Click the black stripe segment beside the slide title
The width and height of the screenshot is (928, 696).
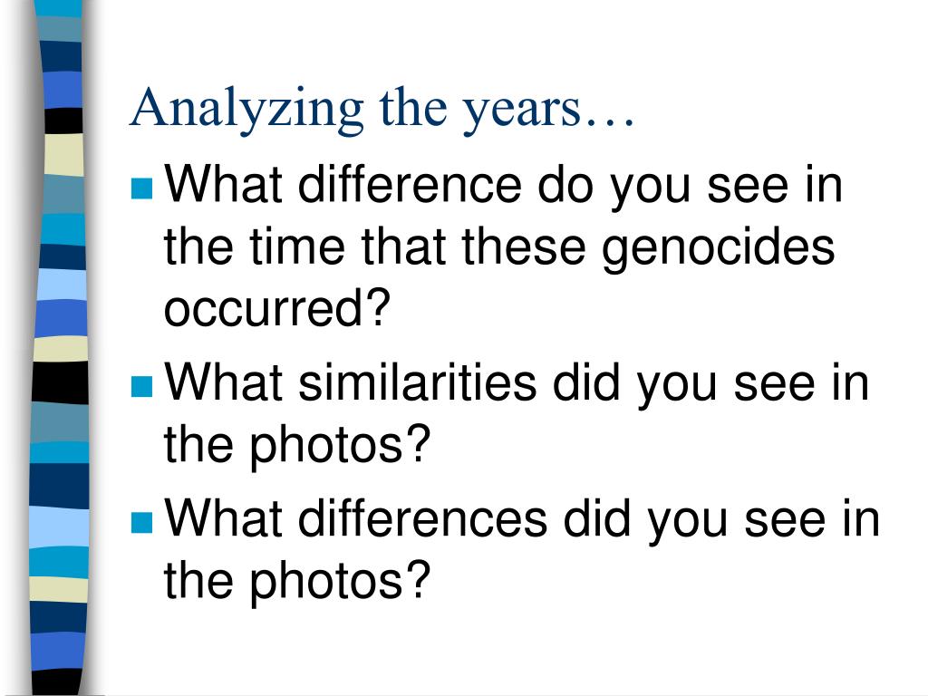tap(63, 121)
